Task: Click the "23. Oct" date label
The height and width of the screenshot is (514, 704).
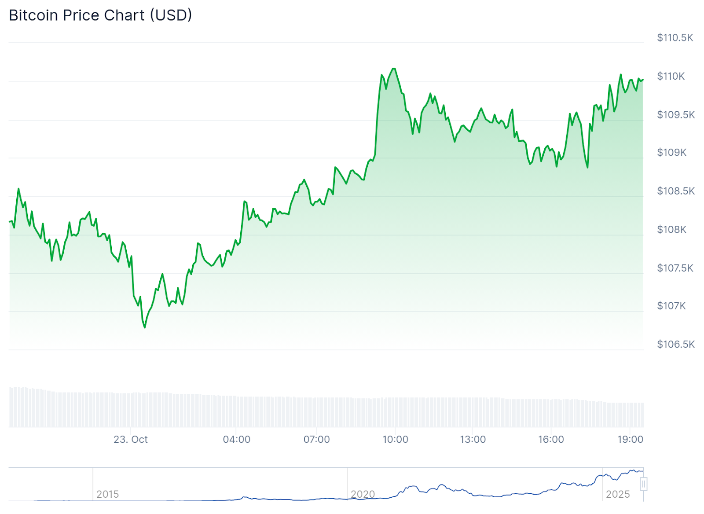Action: pos(131,439)
